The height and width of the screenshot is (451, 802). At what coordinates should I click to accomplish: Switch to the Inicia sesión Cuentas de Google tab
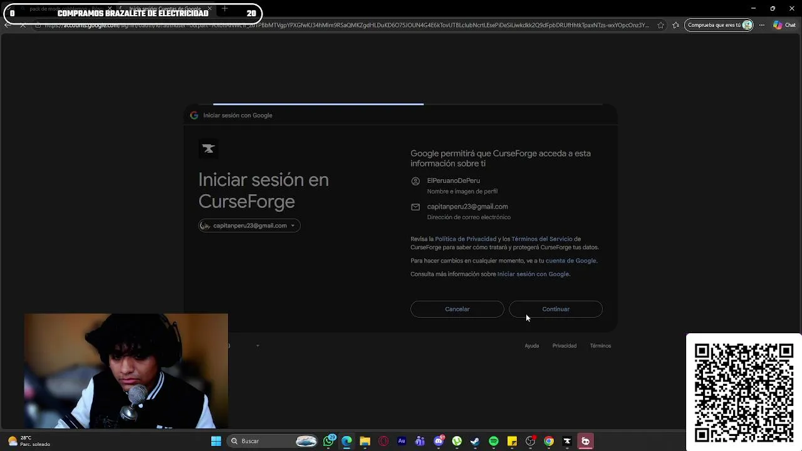(165, 9)
